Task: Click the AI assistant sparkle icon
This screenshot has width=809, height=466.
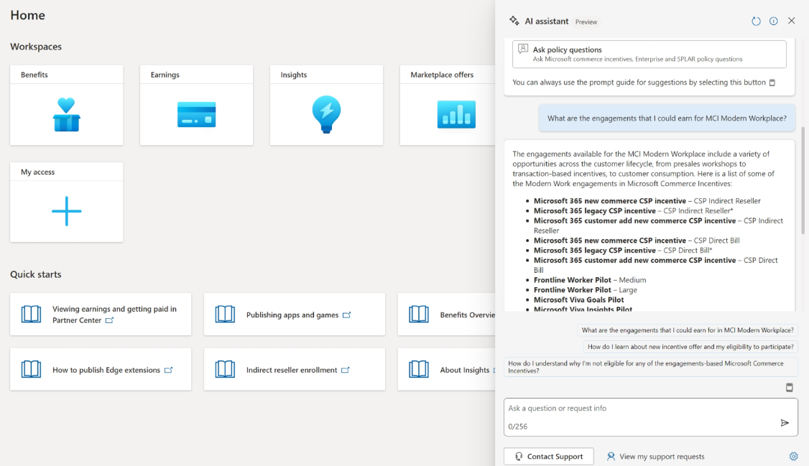Action: coord(514,21)
